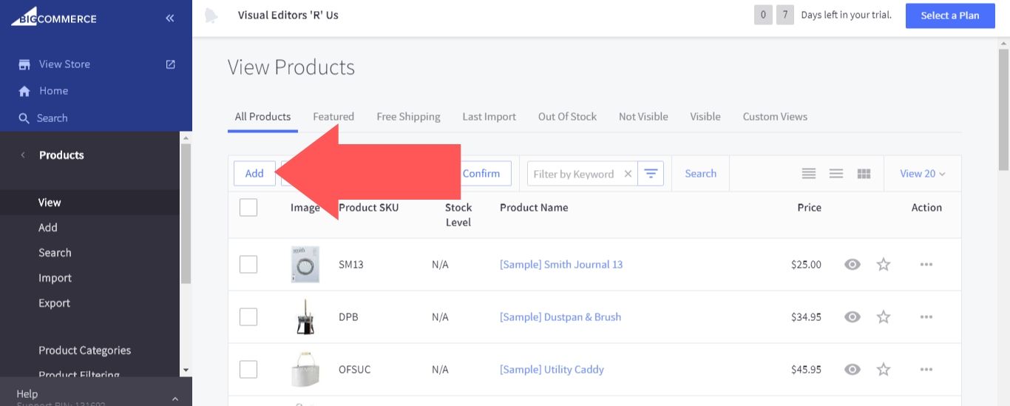Click the Add product button
This screenshot has height=406, width=1010.
(254, 174)
